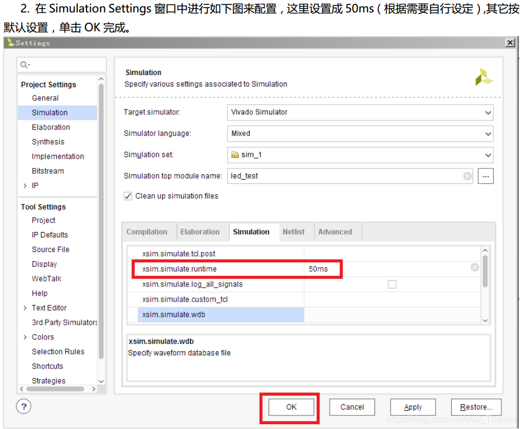Click the settings search input field

click(62, 65)
